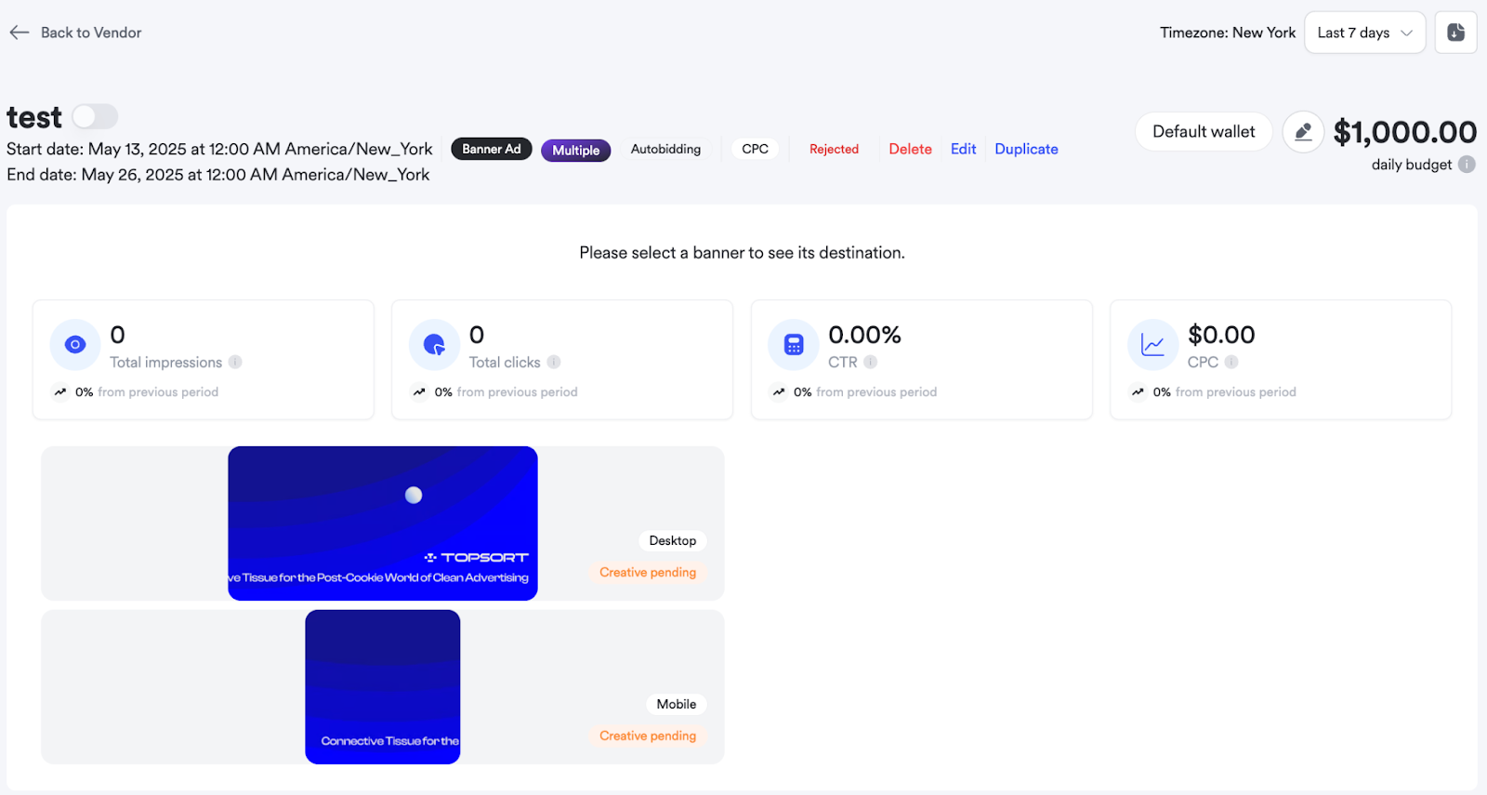Click the Autobidding tag
The image size is (1487, 795).
[665, 149]
